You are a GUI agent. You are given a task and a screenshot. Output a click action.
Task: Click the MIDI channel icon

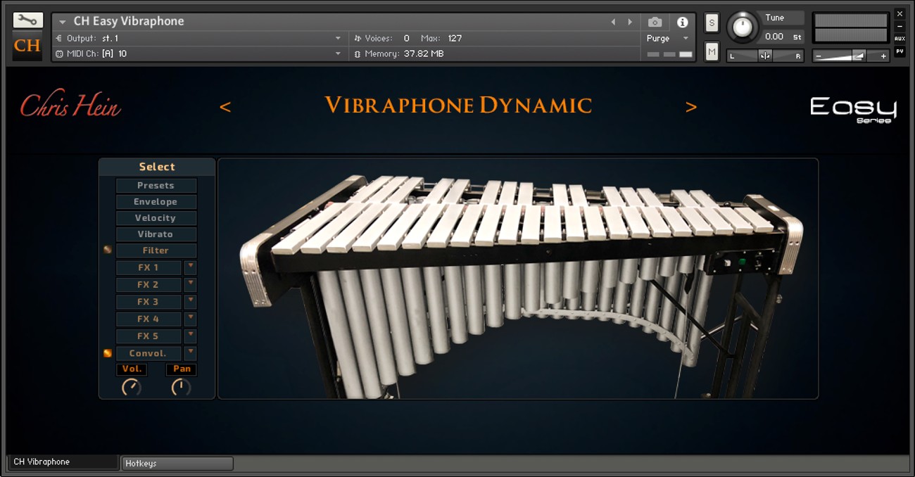(59, 53)
